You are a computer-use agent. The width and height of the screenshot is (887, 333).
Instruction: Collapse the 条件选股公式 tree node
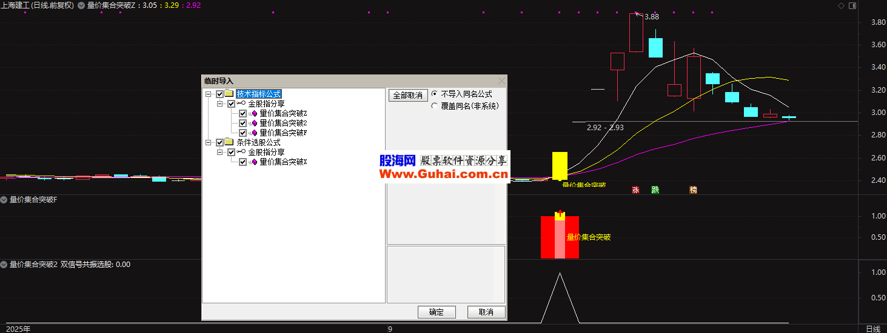pos(209,143)
